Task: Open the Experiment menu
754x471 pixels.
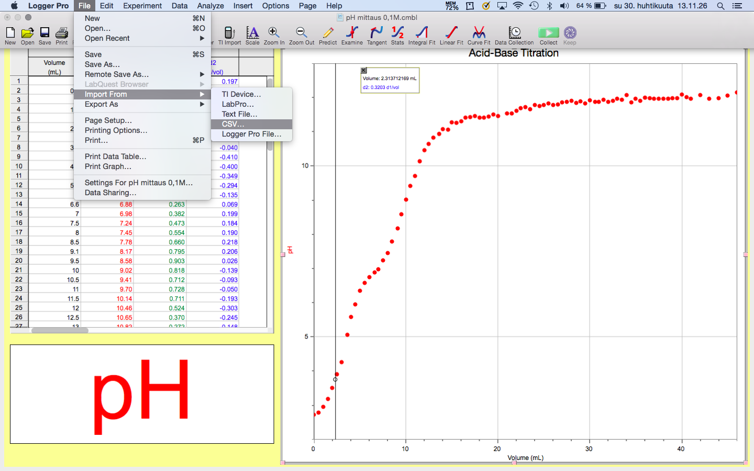Action: [142, 6]
